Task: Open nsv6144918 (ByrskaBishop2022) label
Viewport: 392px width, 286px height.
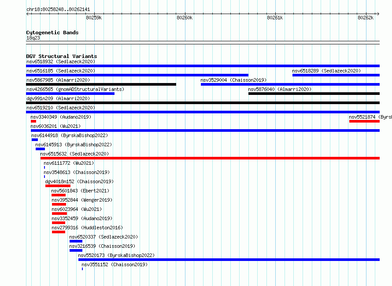Action: click(x=70, y=135)
